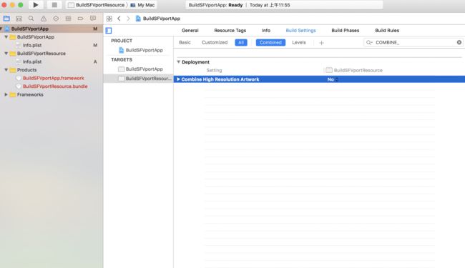Open the Test navigator diamond icon
Viewport: 465px width, 268px height.
point(56,19)
